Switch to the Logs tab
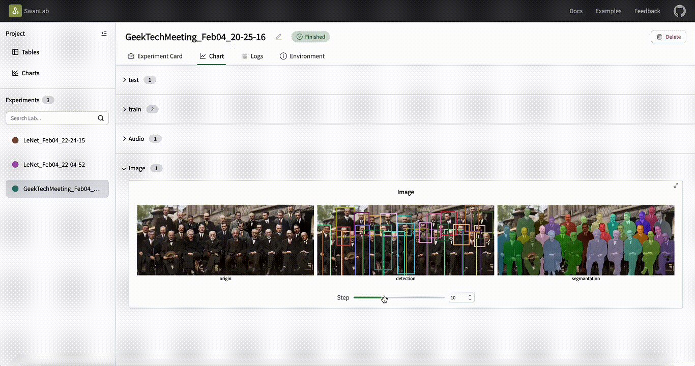The height and width of the screenshot is (366, 695). (x=252, y=56)
